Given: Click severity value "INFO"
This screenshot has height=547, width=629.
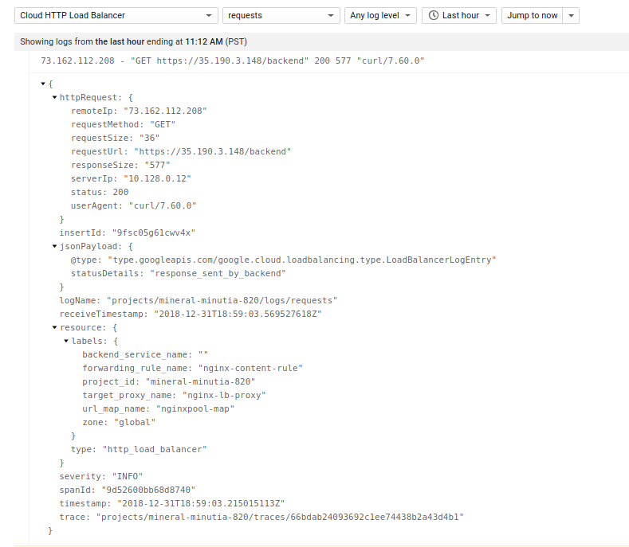Looking at the screenshot, I should click(128, 477).
